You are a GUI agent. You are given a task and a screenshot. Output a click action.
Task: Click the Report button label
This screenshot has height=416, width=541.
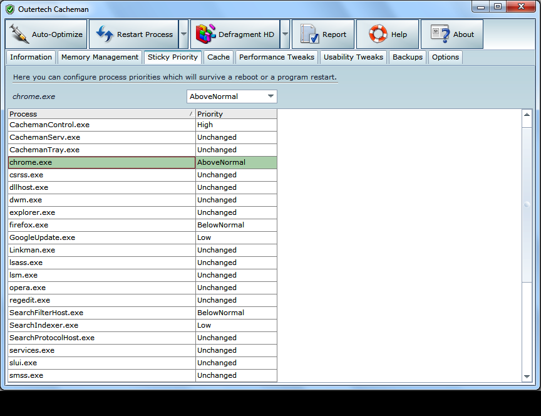334,34
